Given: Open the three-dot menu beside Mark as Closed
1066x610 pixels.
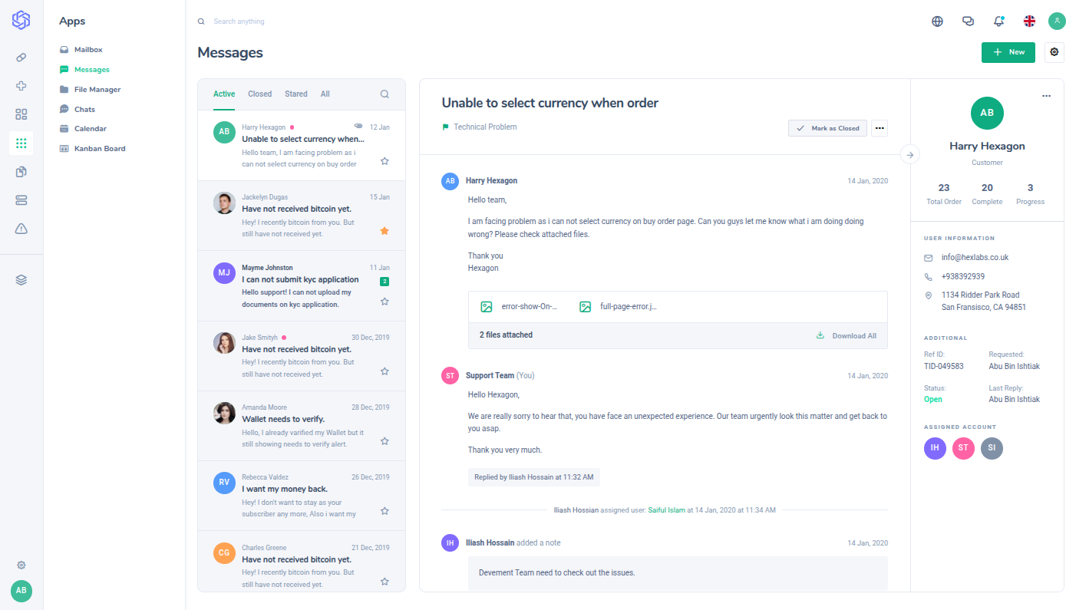Looking at the screenshot, I should (880, 128).
